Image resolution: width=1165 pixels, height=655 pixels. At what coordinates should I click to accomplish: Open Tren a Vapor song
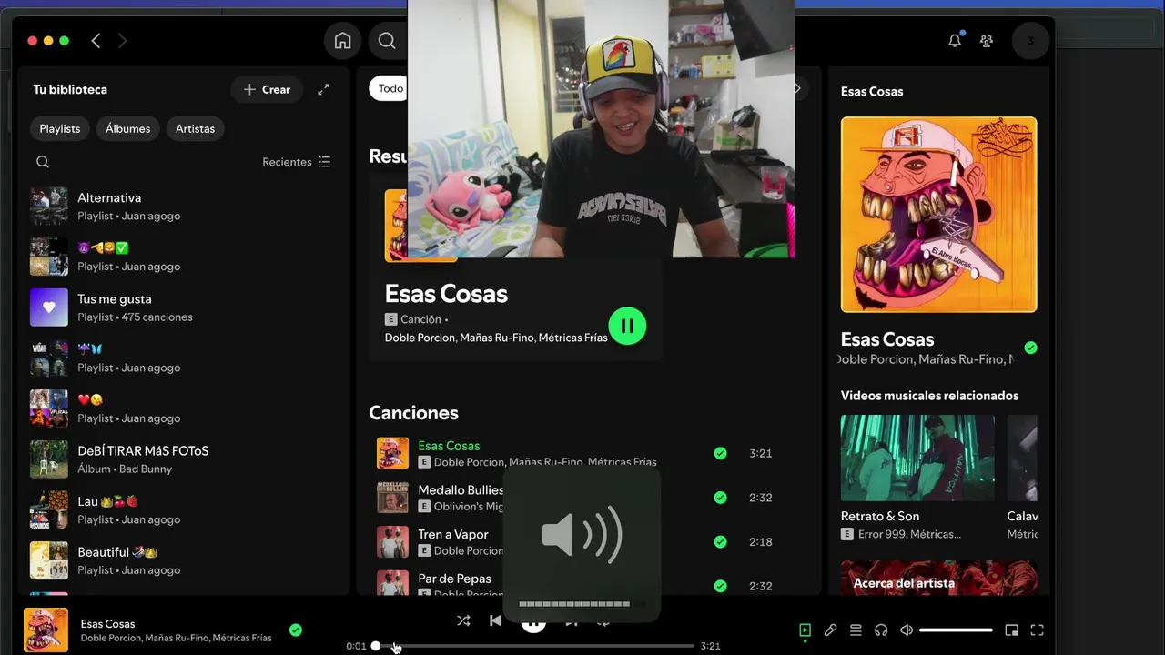[453, 534]
